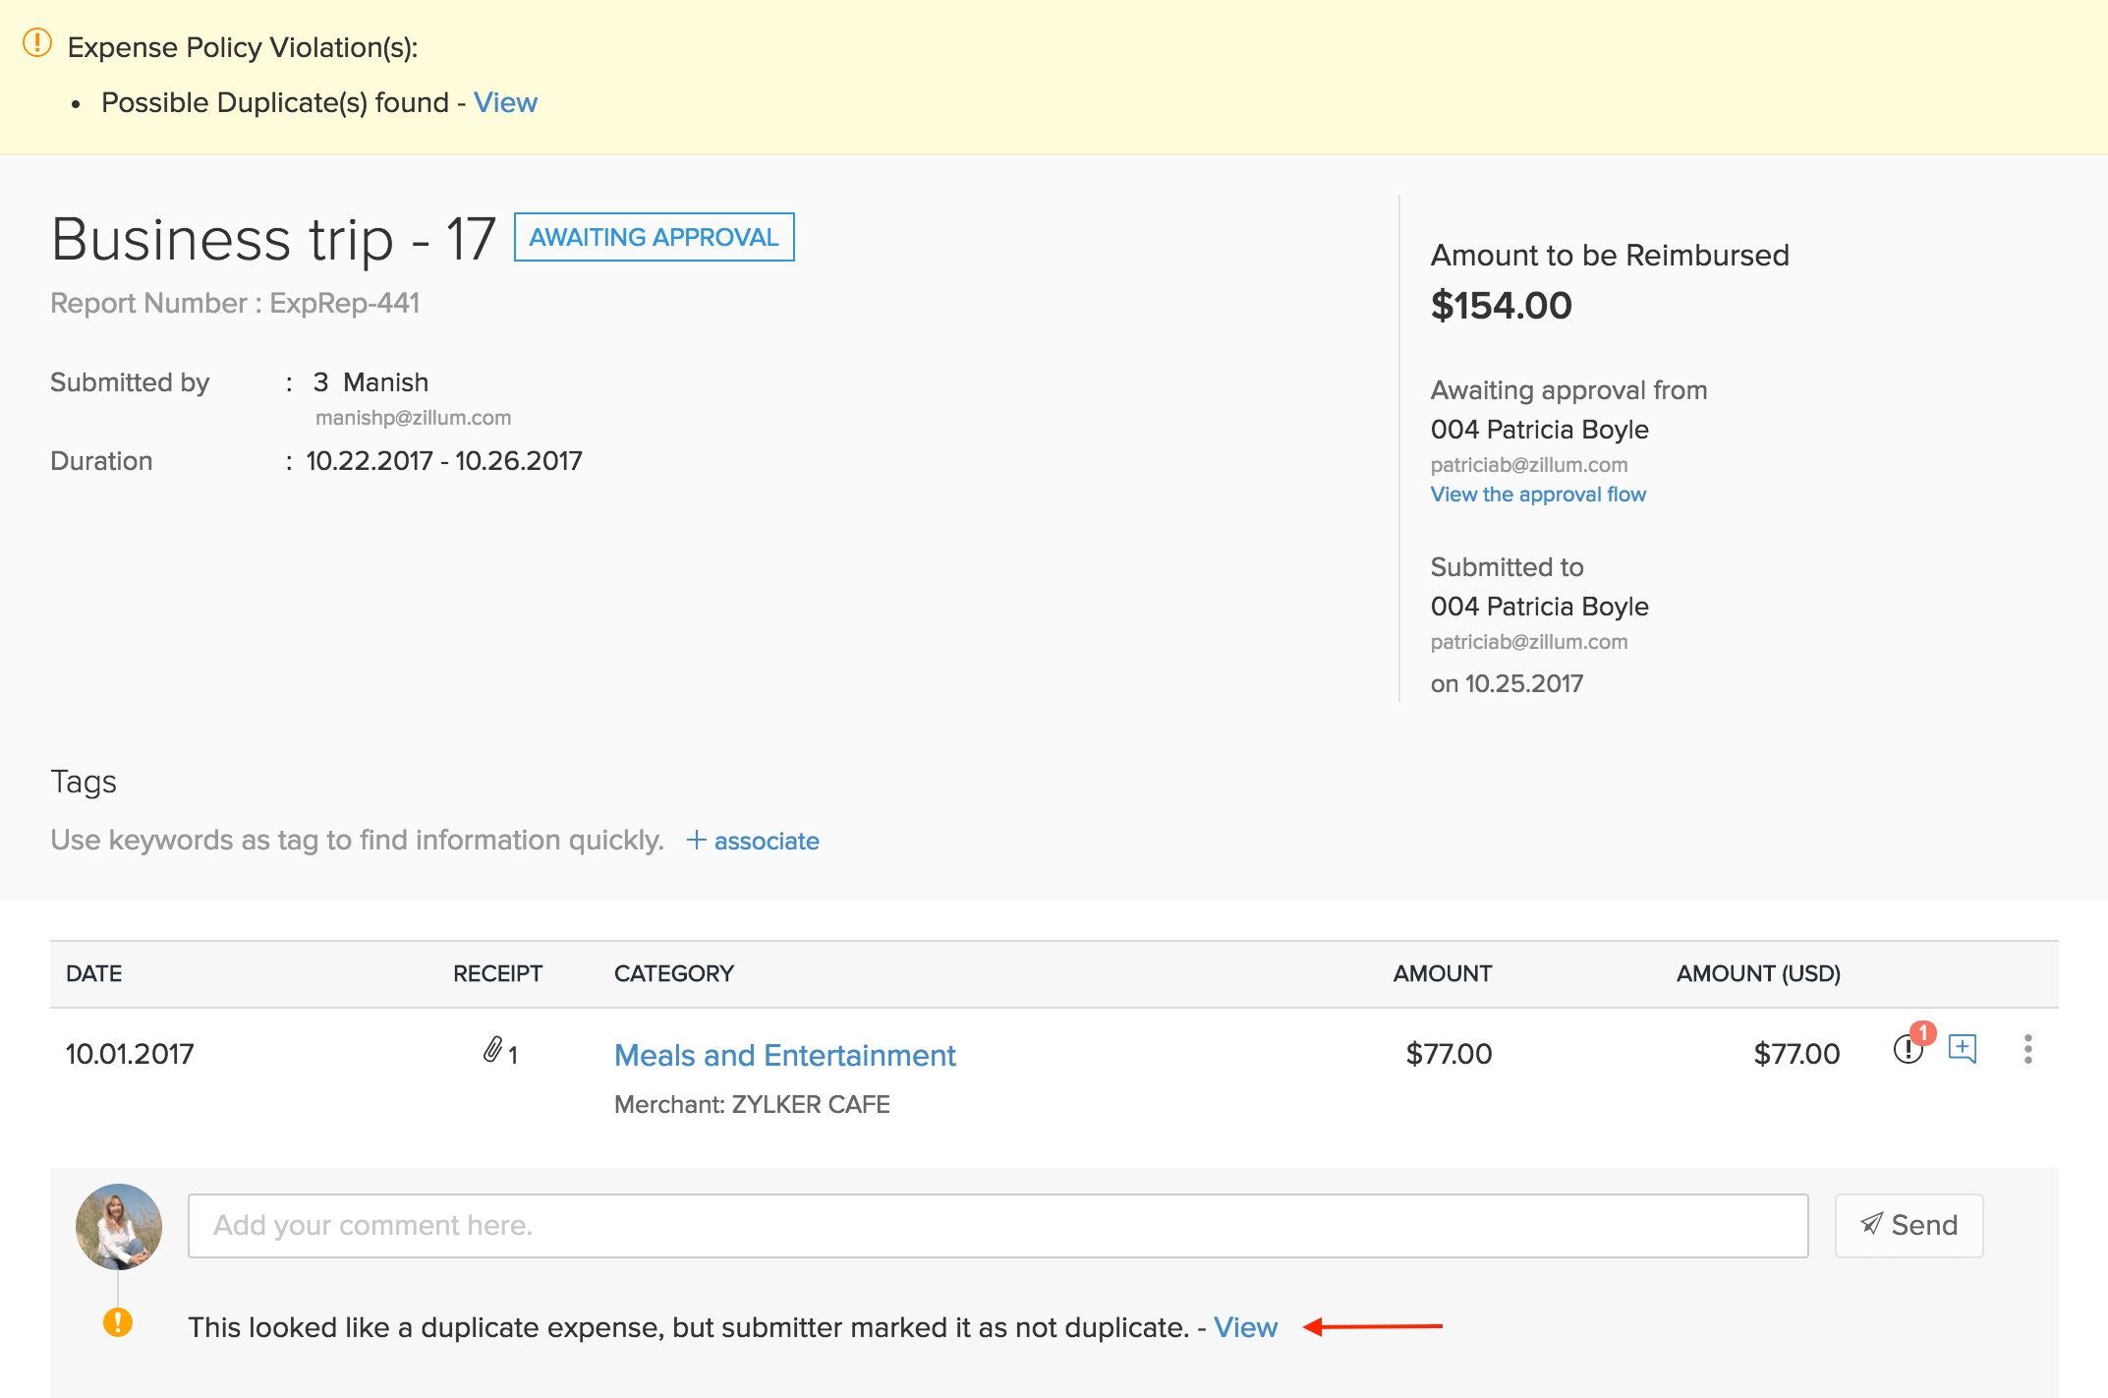The image size is (2108, 1398).
Task: Click the expense violation alert icon with badge
Action: point(1909,1049)
